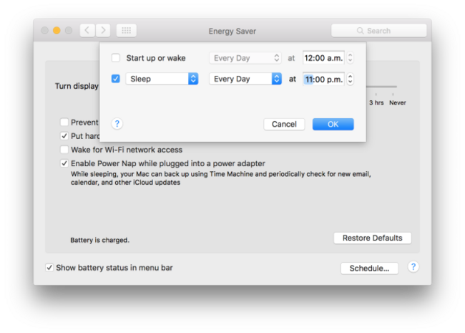
Task: Open the Every Day dropdown for sleep
Action: coord(245,79)
